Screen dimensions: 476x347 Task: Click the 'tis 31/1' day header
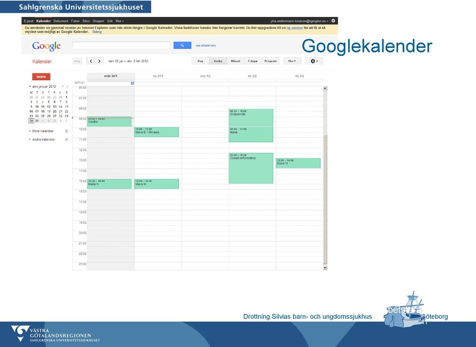point(158,76)
